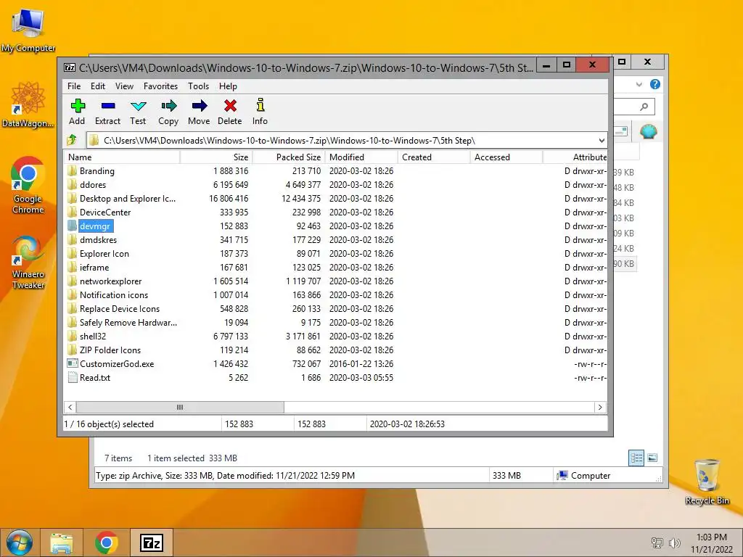Select the Safely Remove Hardwar... folder

[x=335, y=322]
